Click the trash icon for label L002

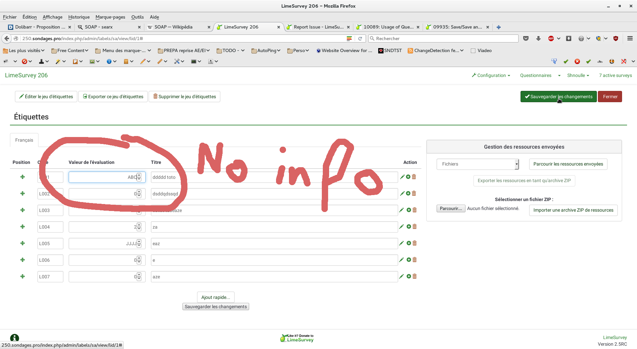tap(414, 193)
